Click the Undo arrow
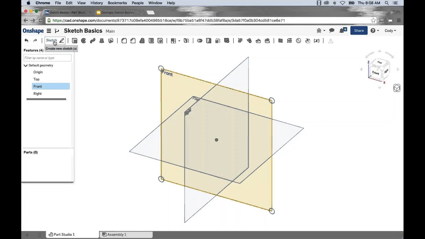The width and height of the screenshot is (425, 239). [x=26, y=40]
